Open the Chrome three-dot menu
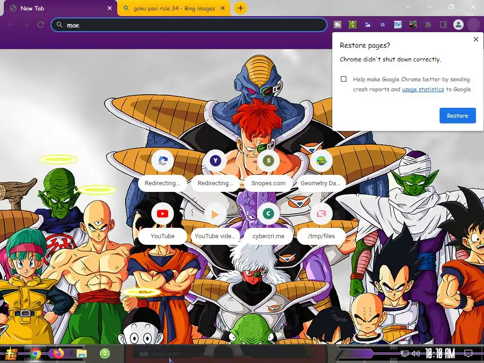484x363 pixels. (x=474, y=25)
